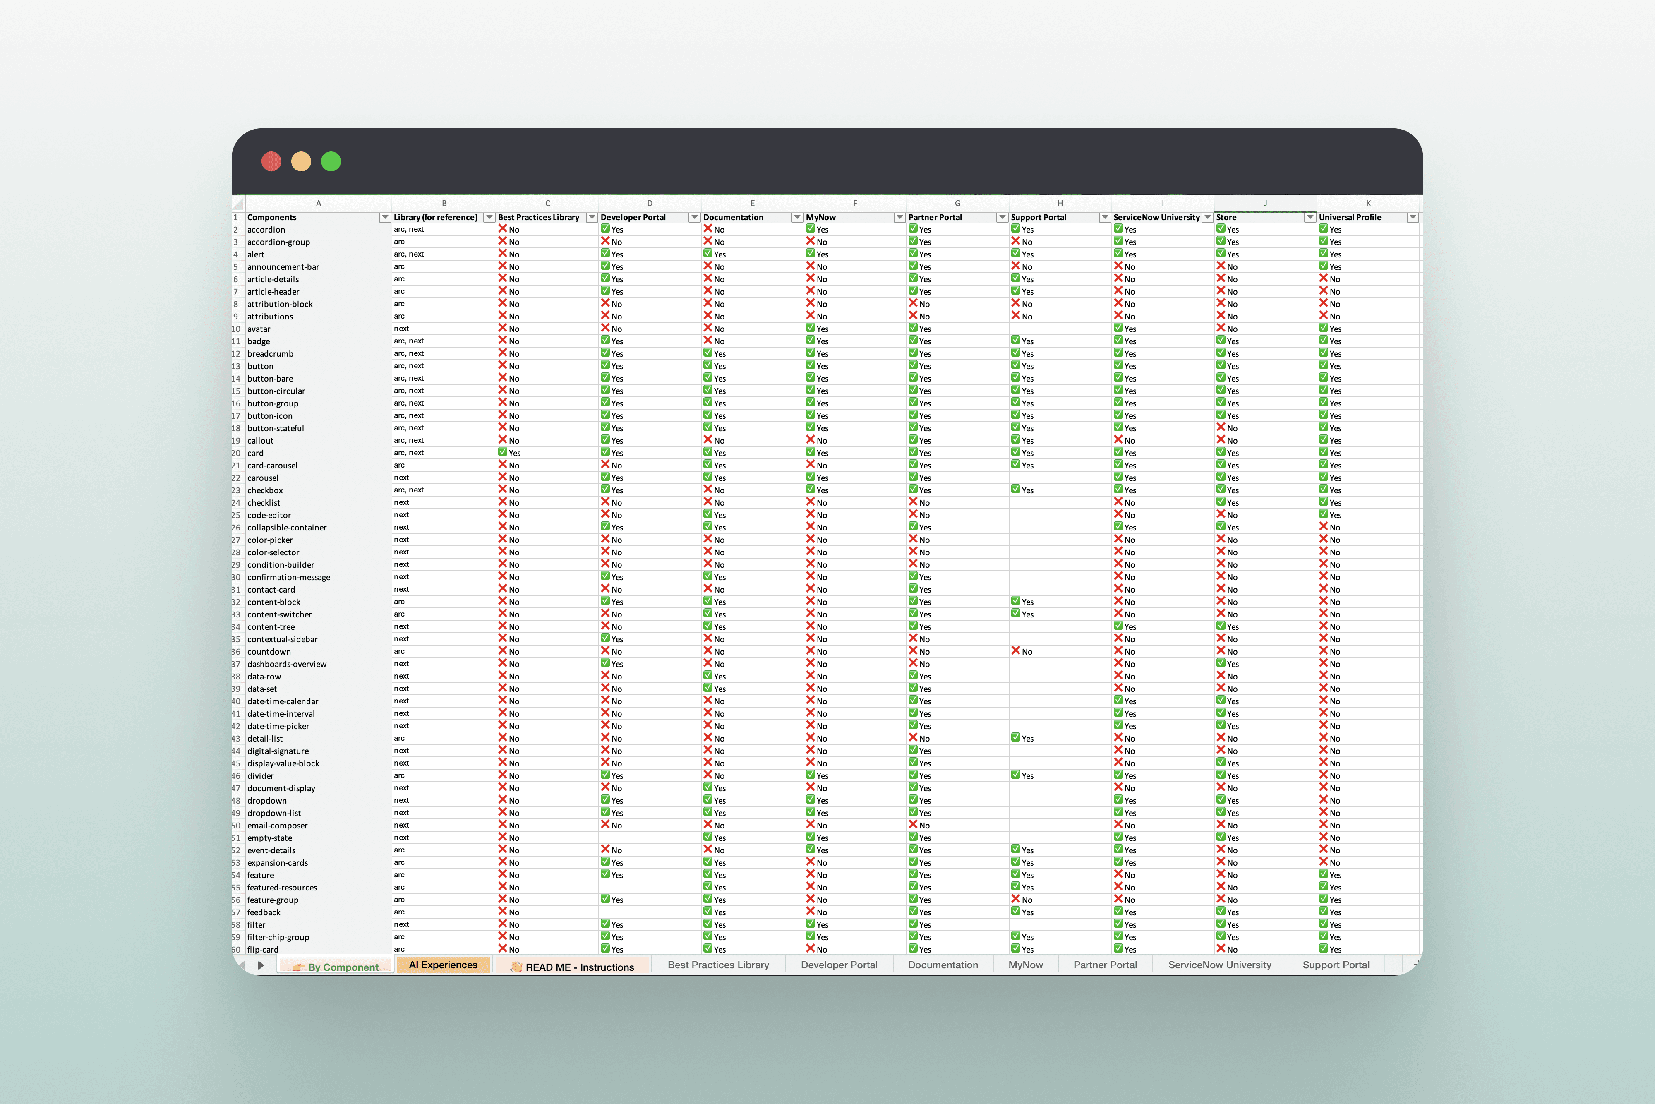The width and height of the screenshot is (1655, 1104).
Task: Click the red X in button-stateful Store cell
Action: [x=1221, y=427]
